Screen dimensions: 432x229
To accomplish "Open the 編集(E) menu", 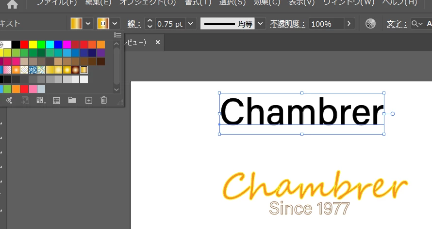I will pos(98,3).
